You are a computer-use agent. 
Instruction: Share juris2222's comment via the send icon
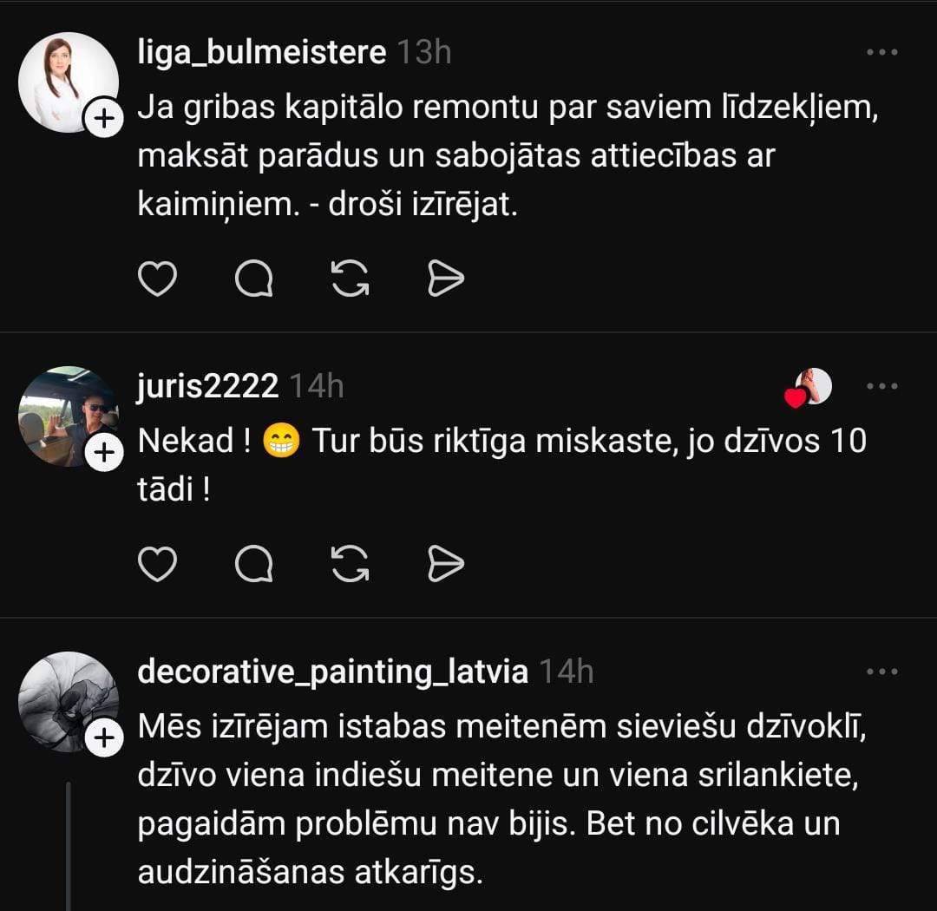coord(447,565)
